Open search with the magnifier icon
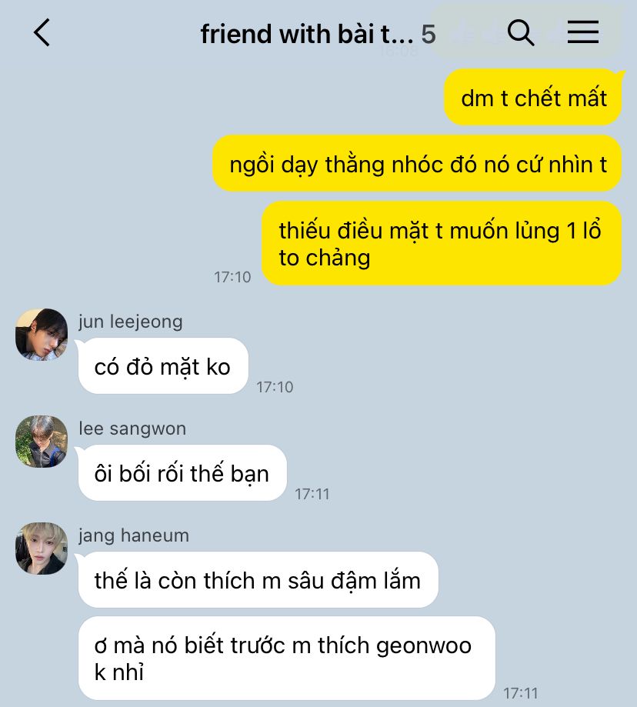 521,32
